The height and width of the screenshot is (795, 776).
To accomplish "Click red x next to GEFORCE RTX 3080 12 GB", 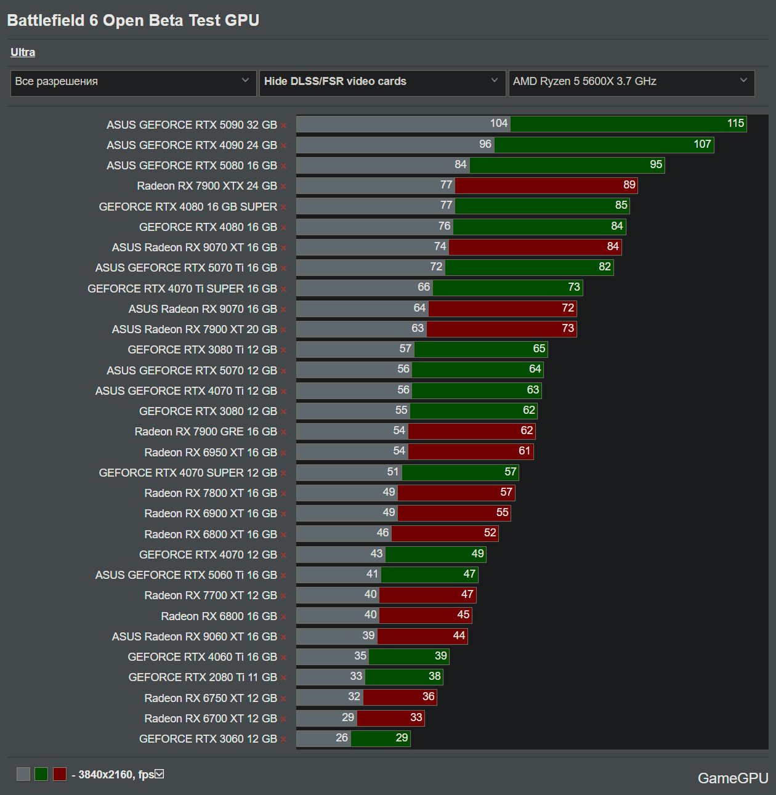I will click(284, 412).
